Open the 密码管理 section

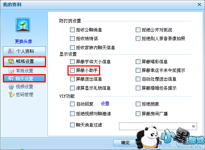coord(24,95)
